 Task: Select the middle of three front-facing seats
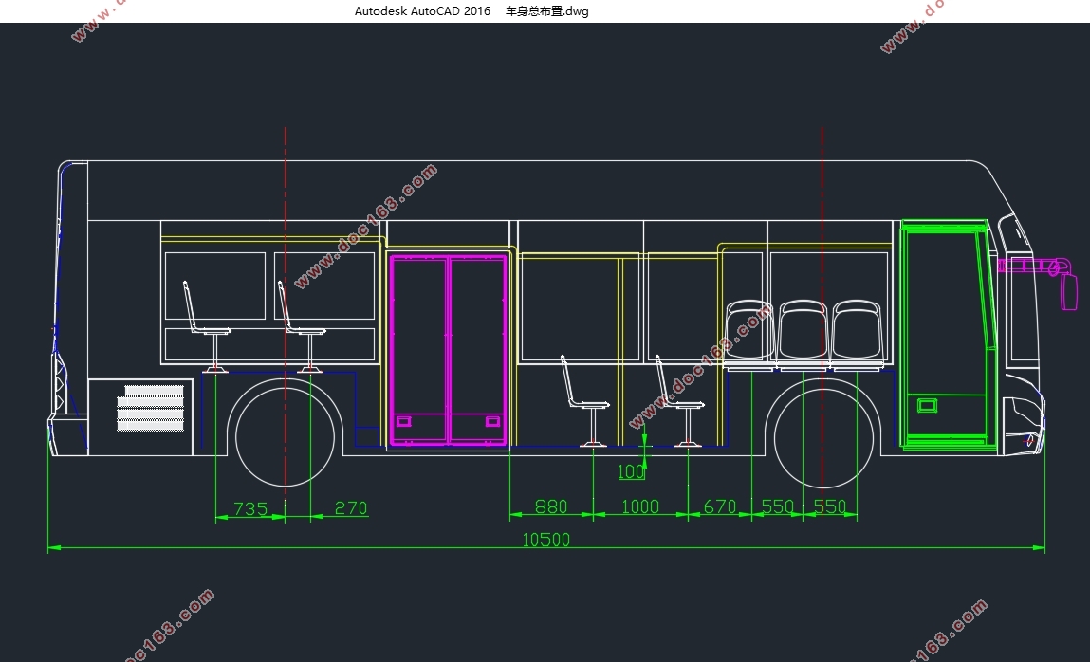803,334
